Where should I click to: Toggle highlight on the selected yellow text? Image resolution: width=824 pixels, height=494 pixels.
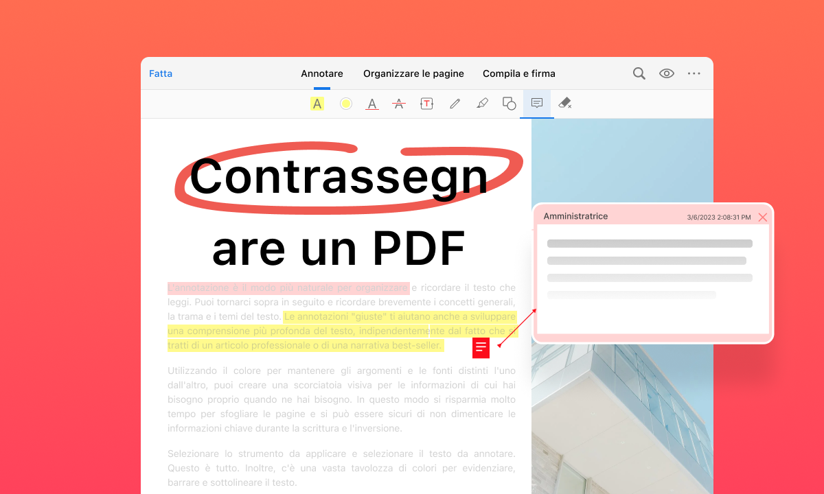click(x=343, y=331)
